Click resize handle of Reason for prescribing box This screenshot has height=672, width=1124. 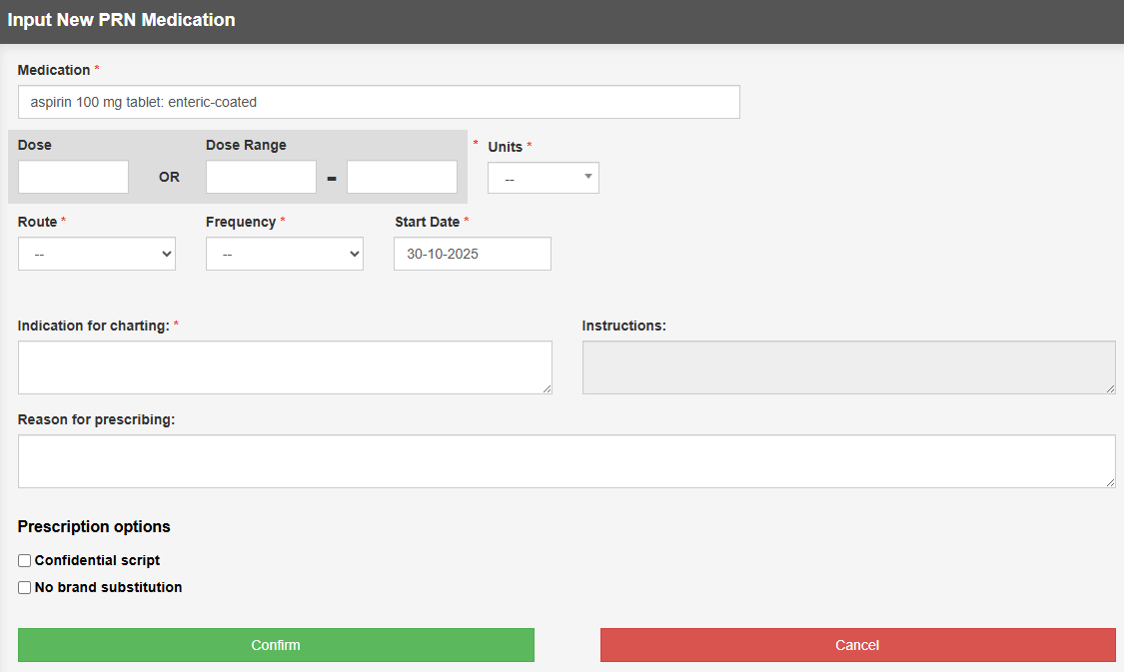pos(1110,482)
